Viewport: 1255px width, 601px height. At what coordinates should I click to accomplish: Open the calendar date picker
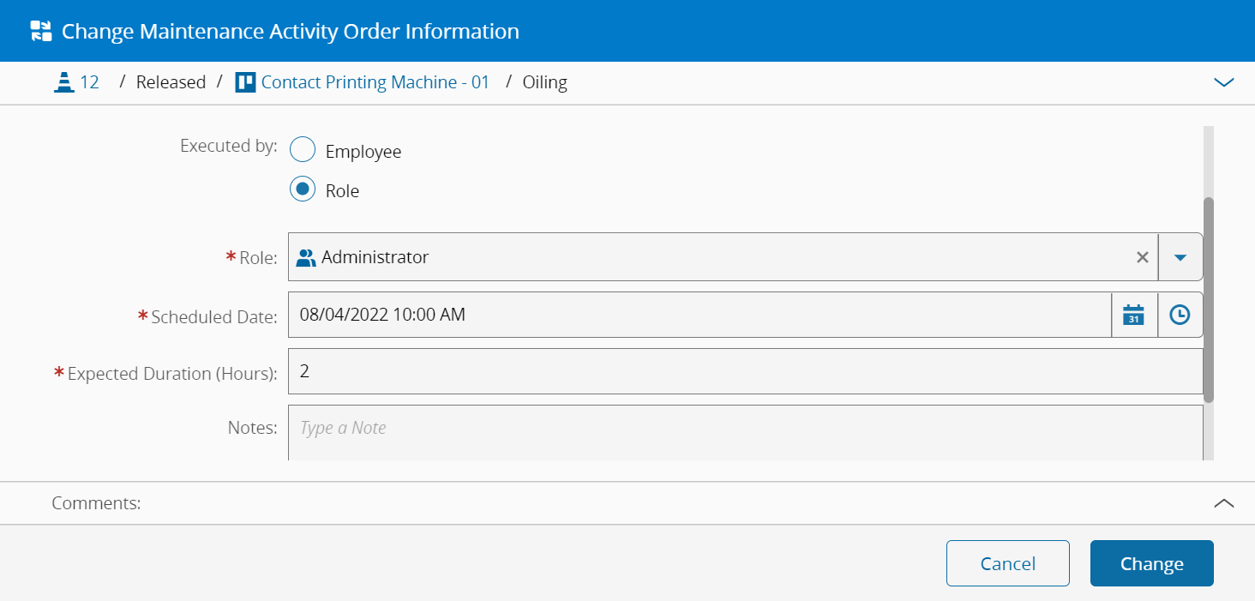1134,315
